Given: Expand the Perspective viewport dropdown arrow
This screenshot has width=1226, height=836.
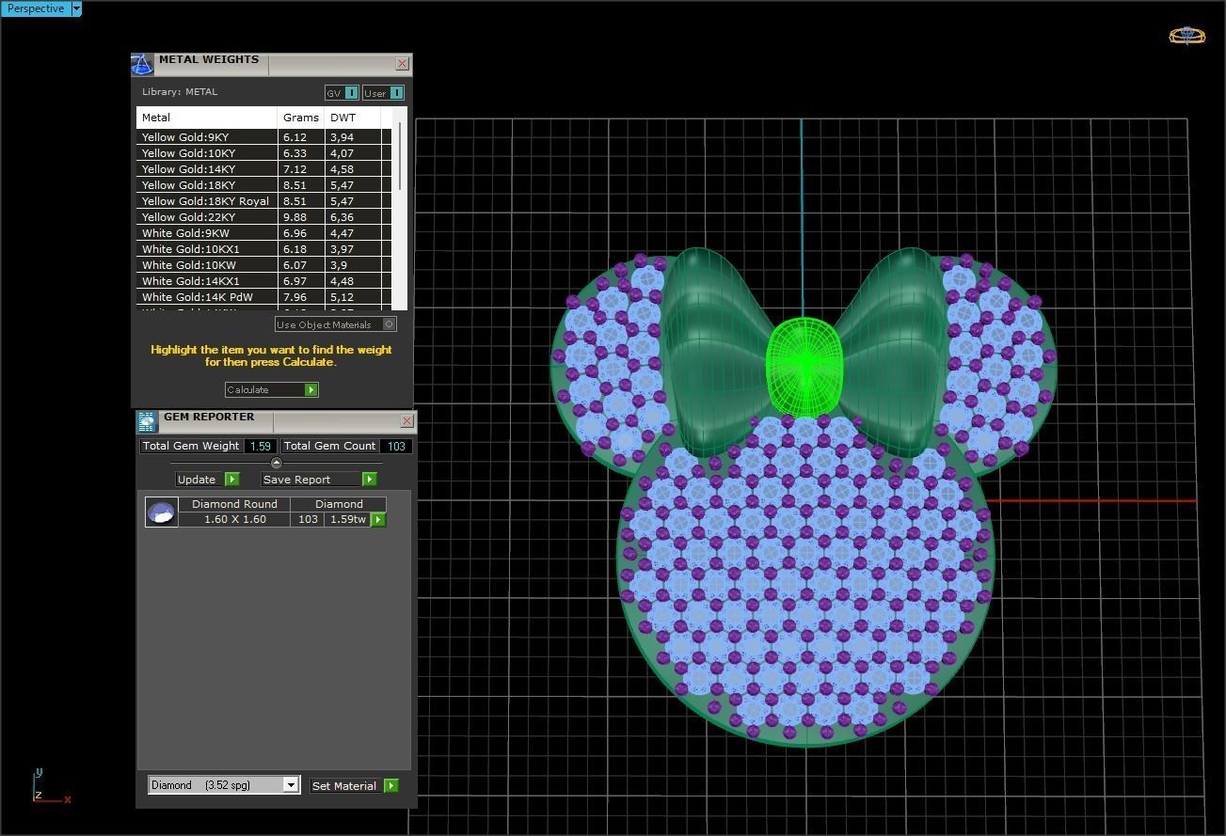Looking at the screenshot, I should tap(77, 8).
